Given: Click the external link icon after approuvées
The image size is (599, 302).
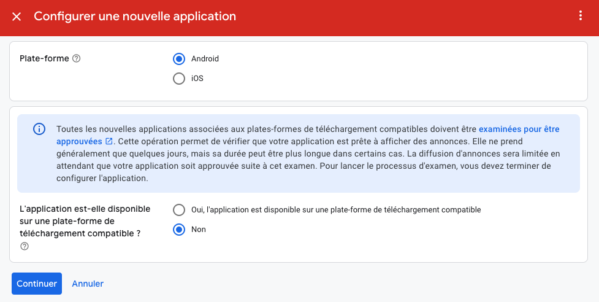Looking at the screenshot, I should click(109, 141).
